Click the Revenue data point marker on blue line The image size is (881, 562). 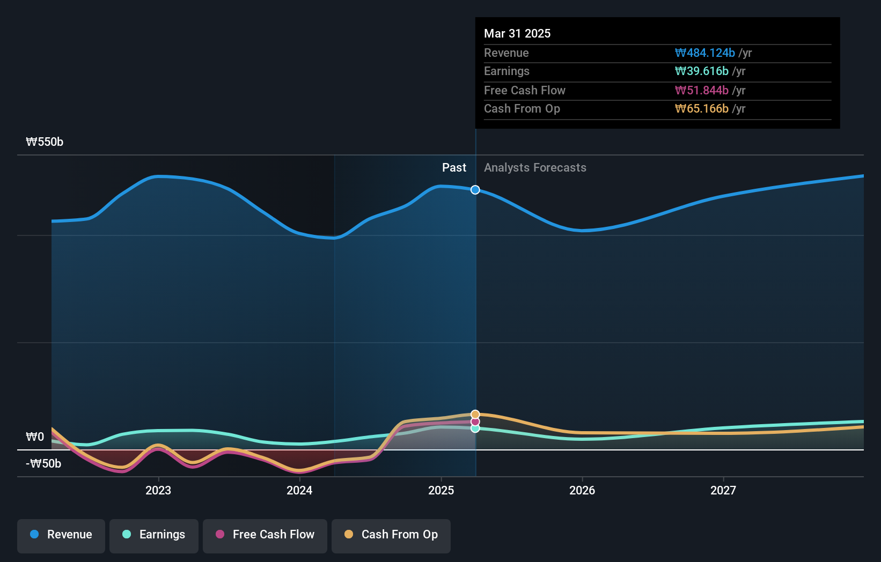[475, 190]
